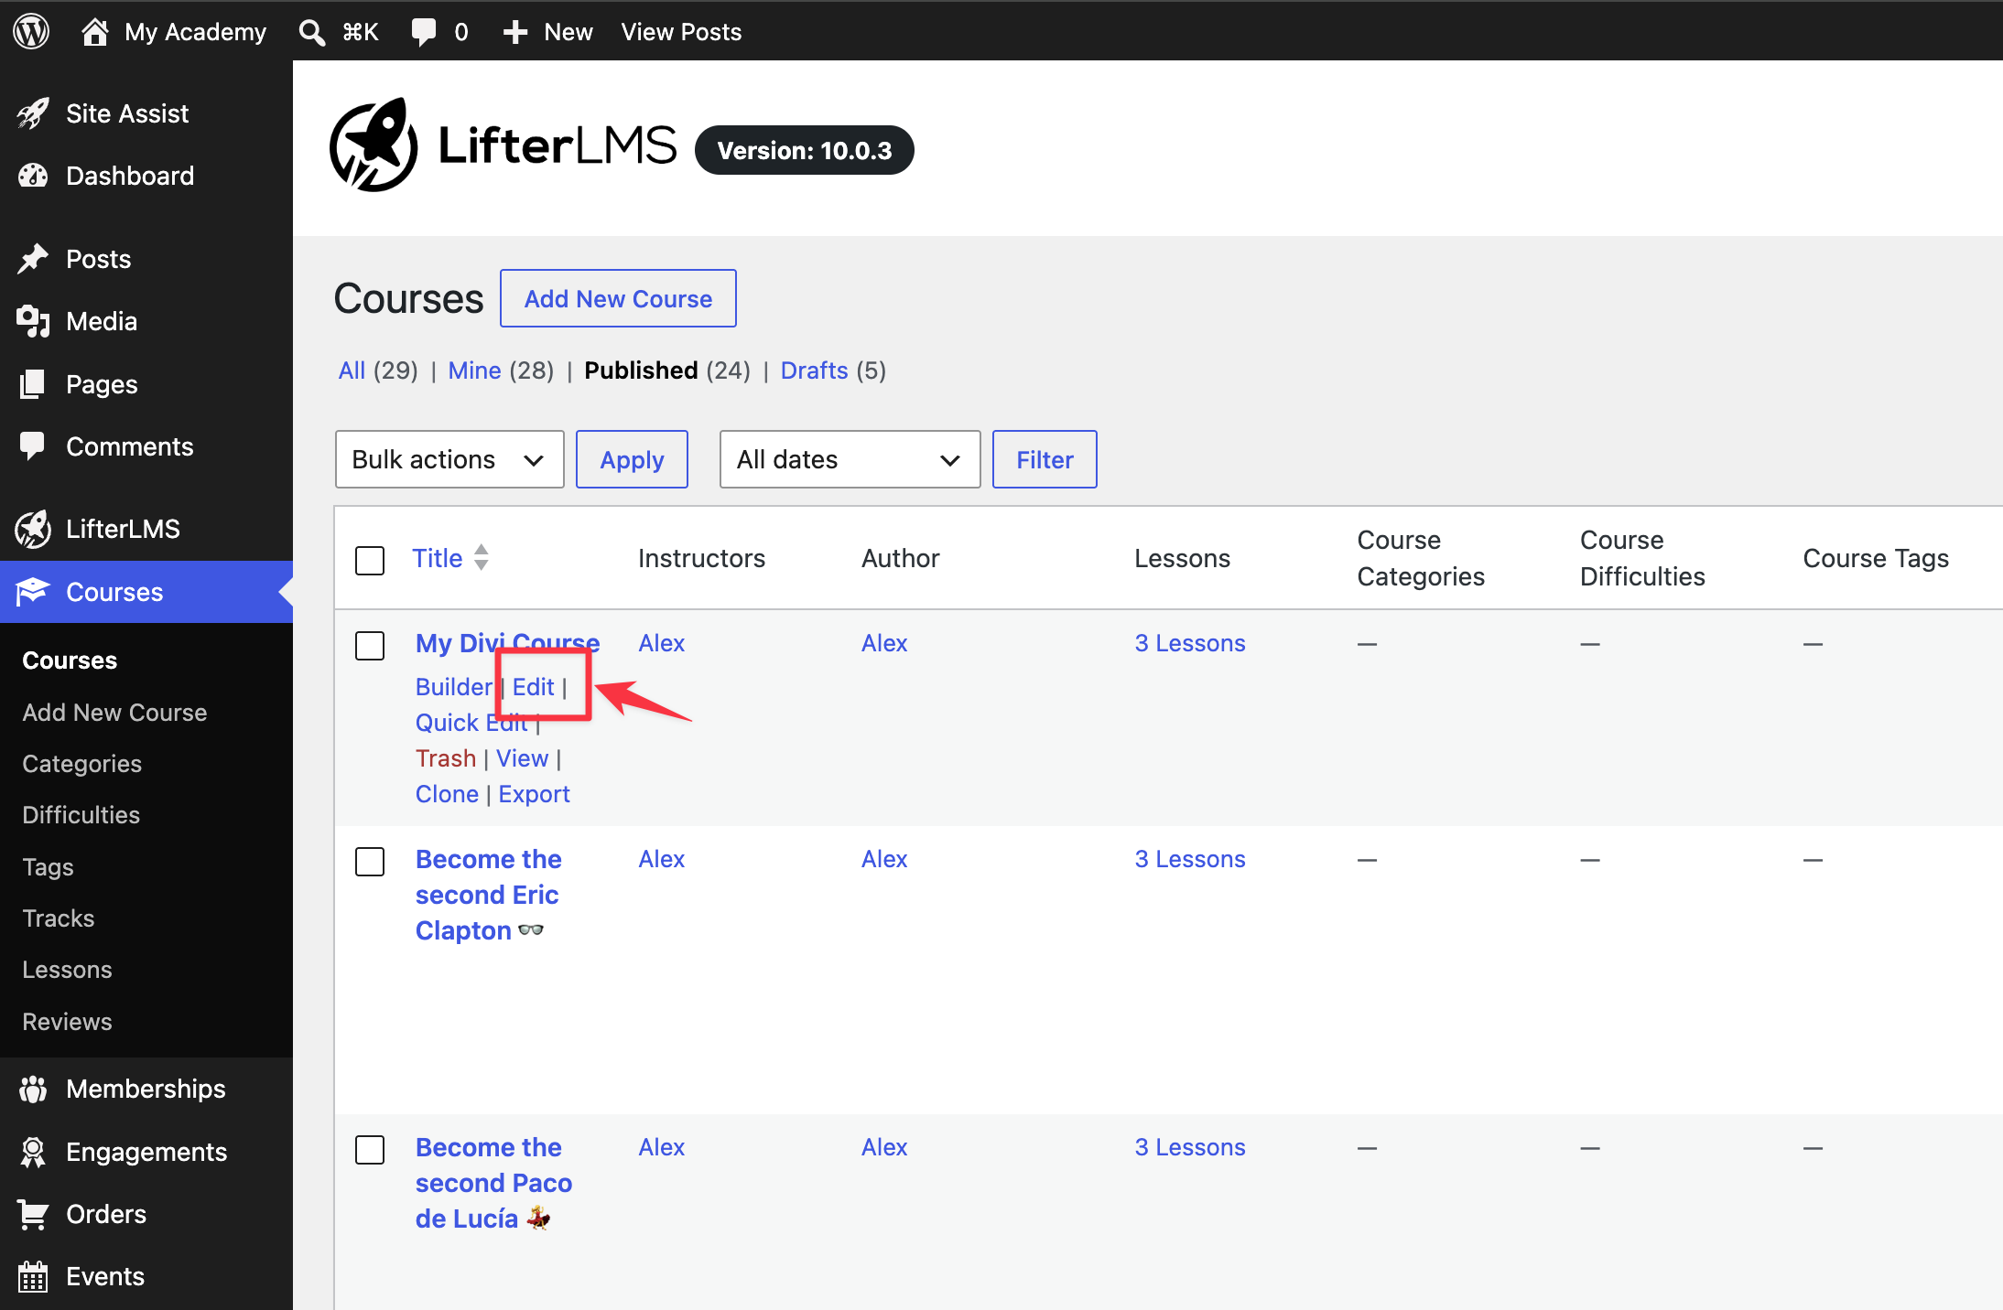The width and height of the screenshot is (2003, 1310).
Task: Open Lessons submenu item
Action: (x=68, y=970)
